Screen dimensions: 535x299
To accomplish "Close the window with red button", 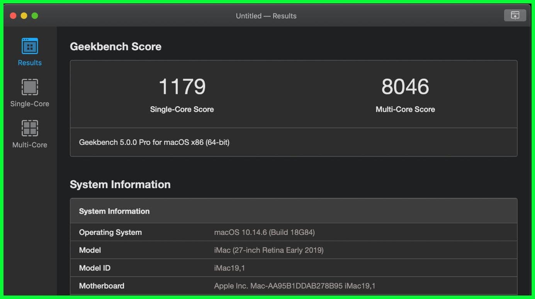I will coord(13,16).
